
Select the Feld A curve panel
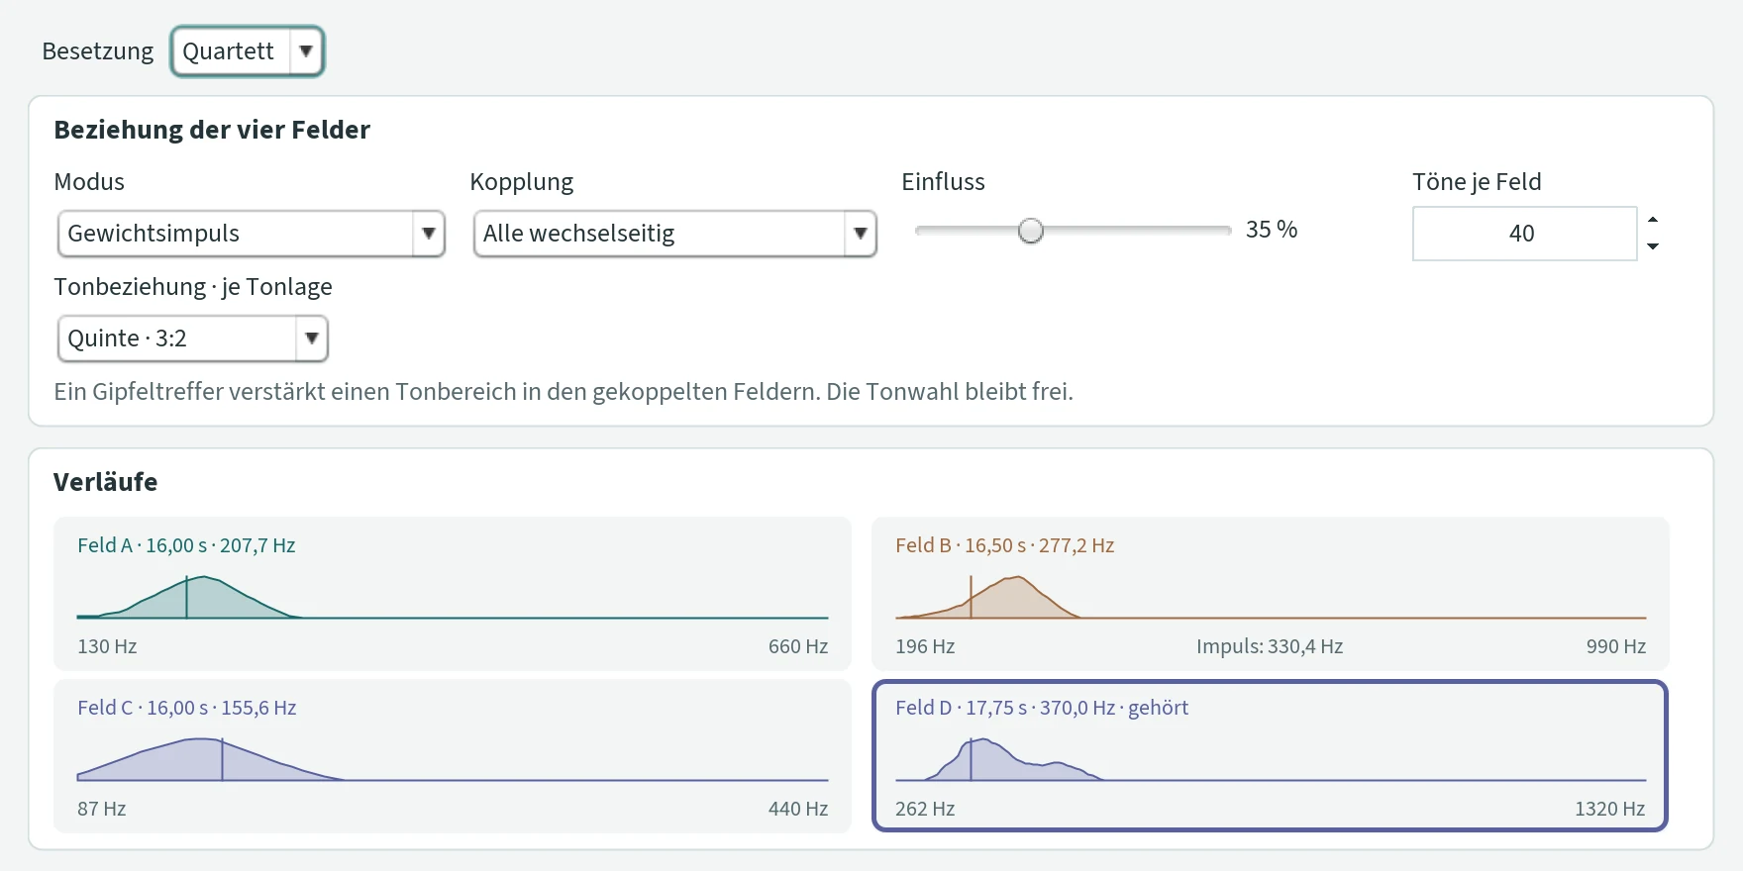tap(453, 594)
